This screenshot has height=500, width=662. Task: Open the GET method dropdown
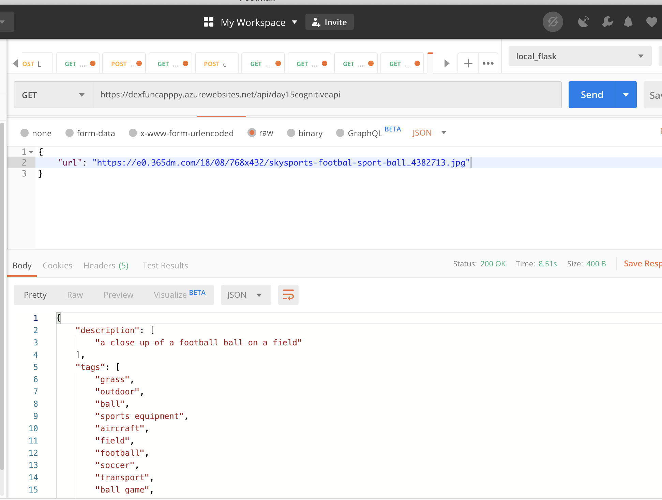pyautogui.click(x=53, y=95)
